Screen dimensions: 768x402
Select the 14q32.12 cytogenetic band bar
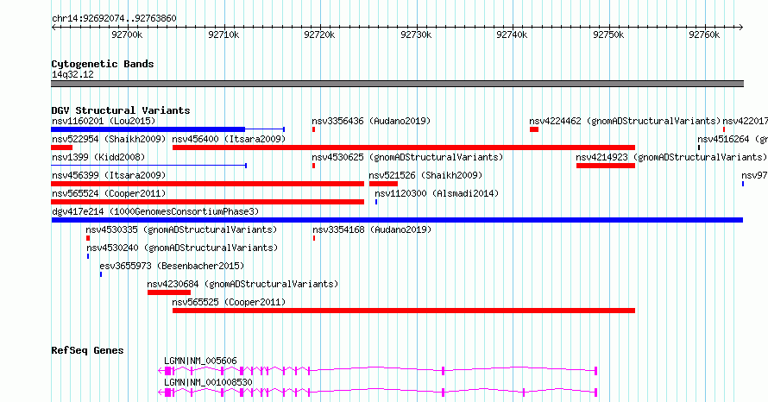tap(397, 84)
